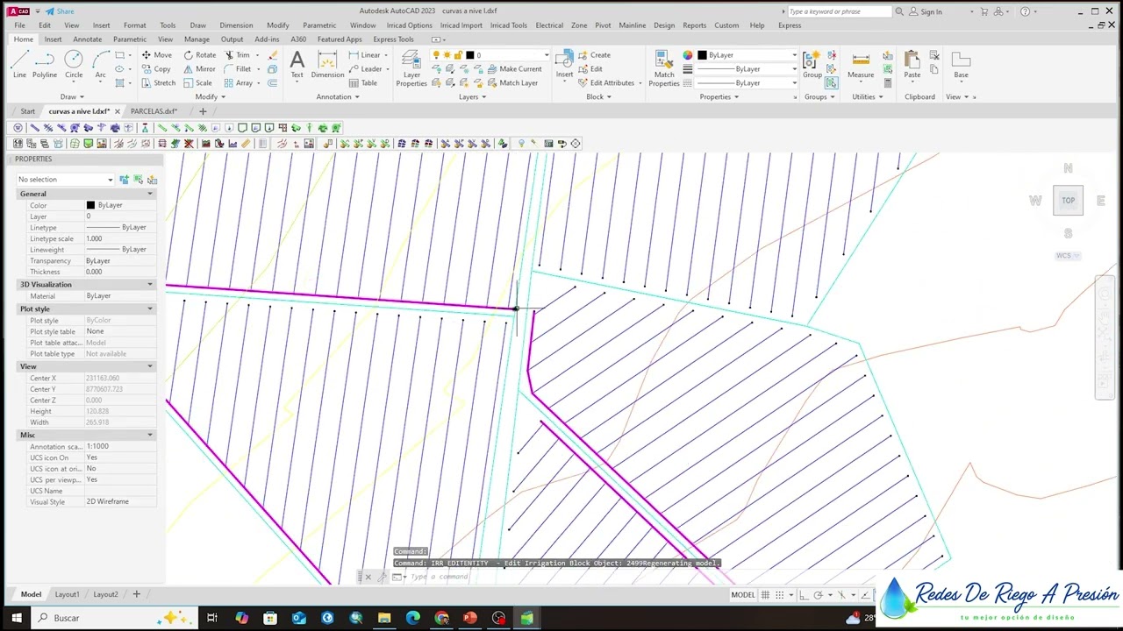Click the keyword search input field
Screen dimensions: 1123x631
(839, 11)
